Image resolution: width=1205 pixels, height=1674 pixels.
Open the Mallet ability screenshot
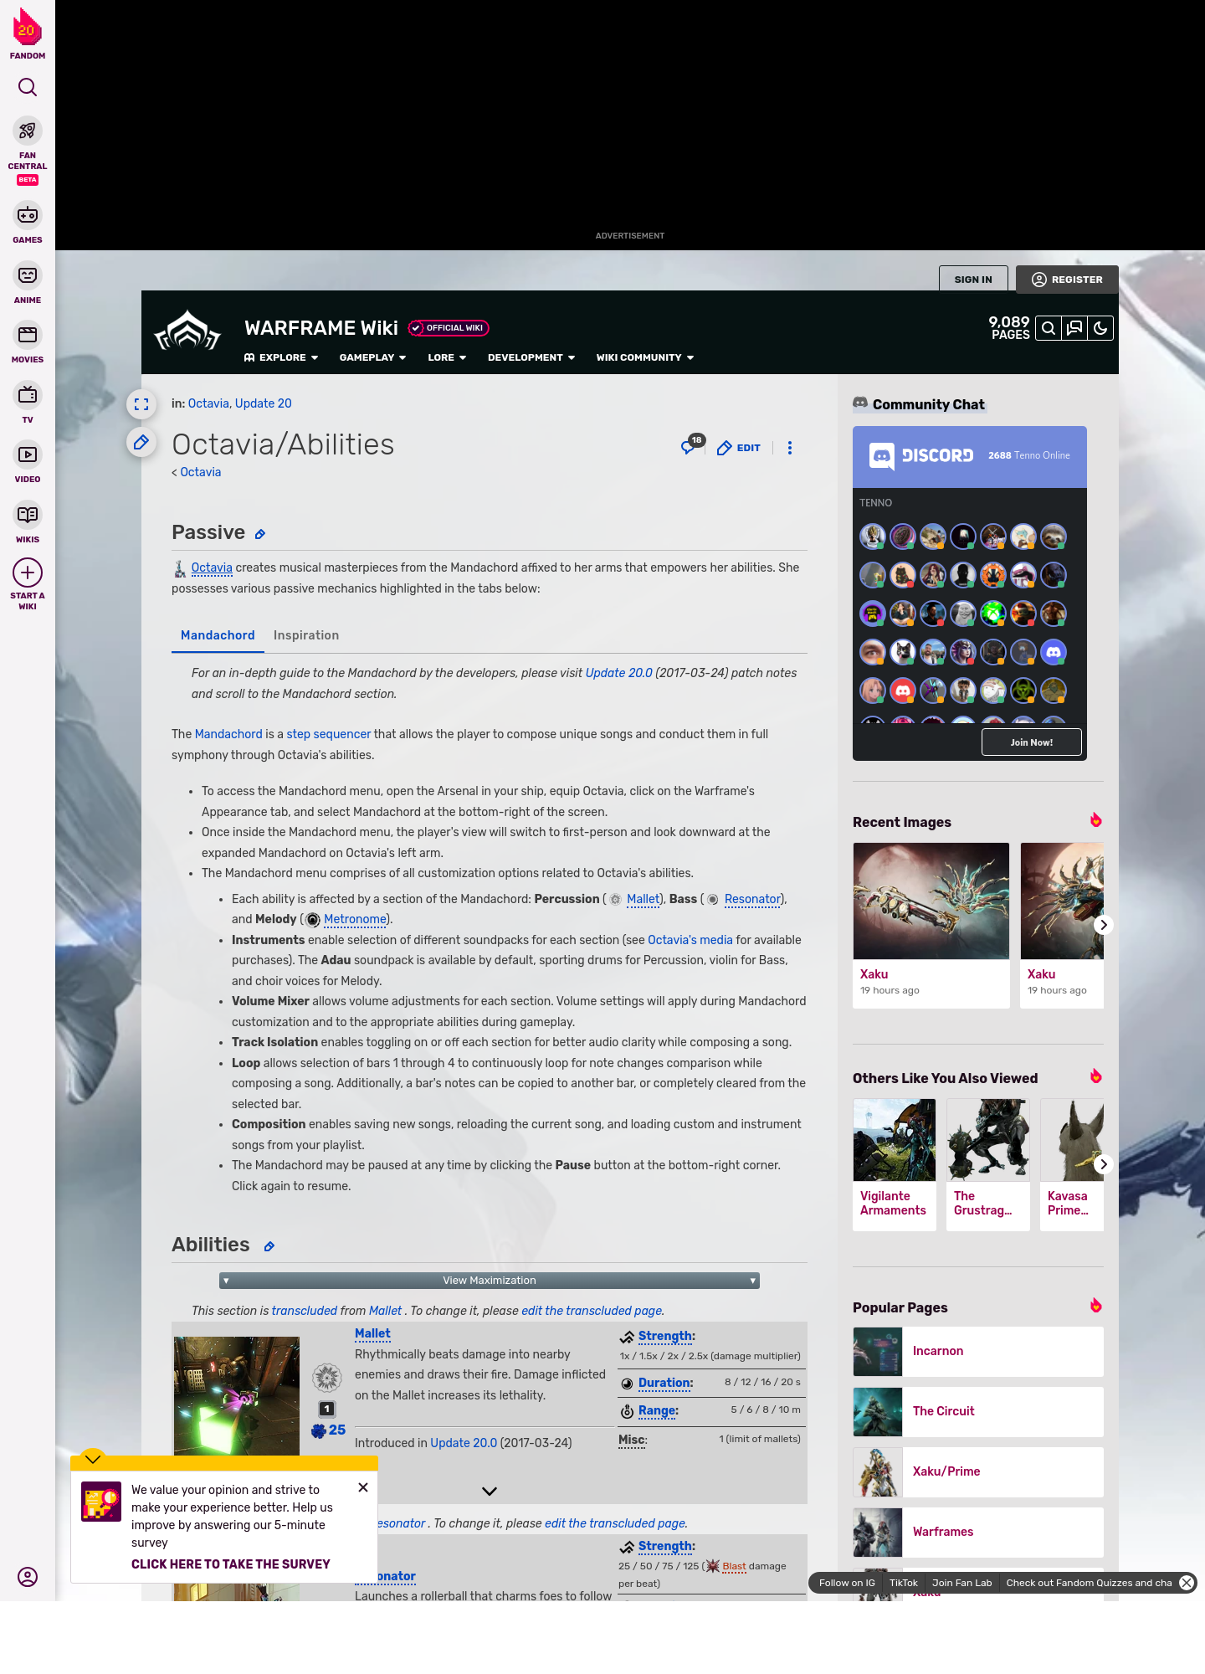(x=237, y=1397)
